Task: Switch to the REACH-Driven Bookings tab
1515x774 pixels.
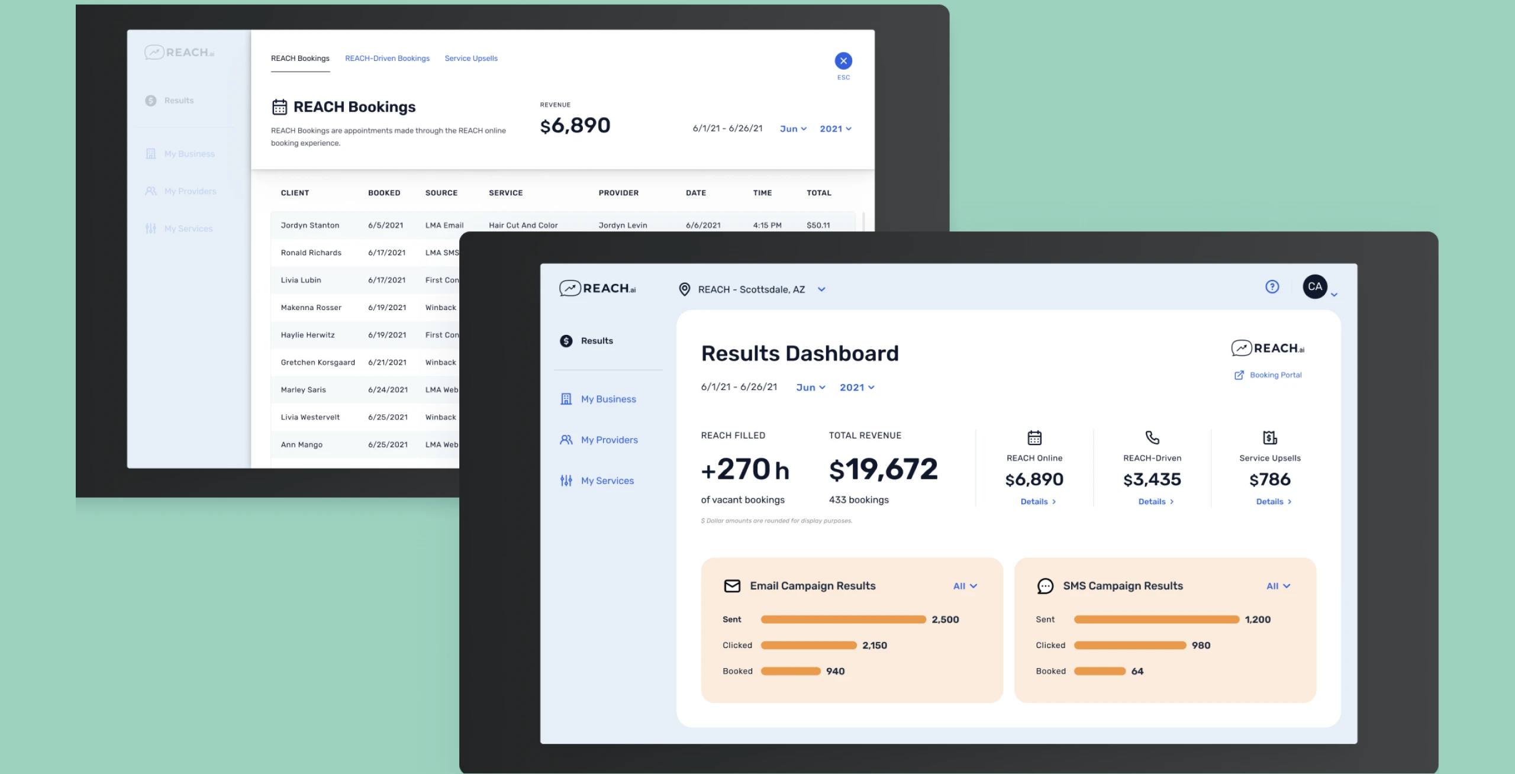Action: [387, 59]
